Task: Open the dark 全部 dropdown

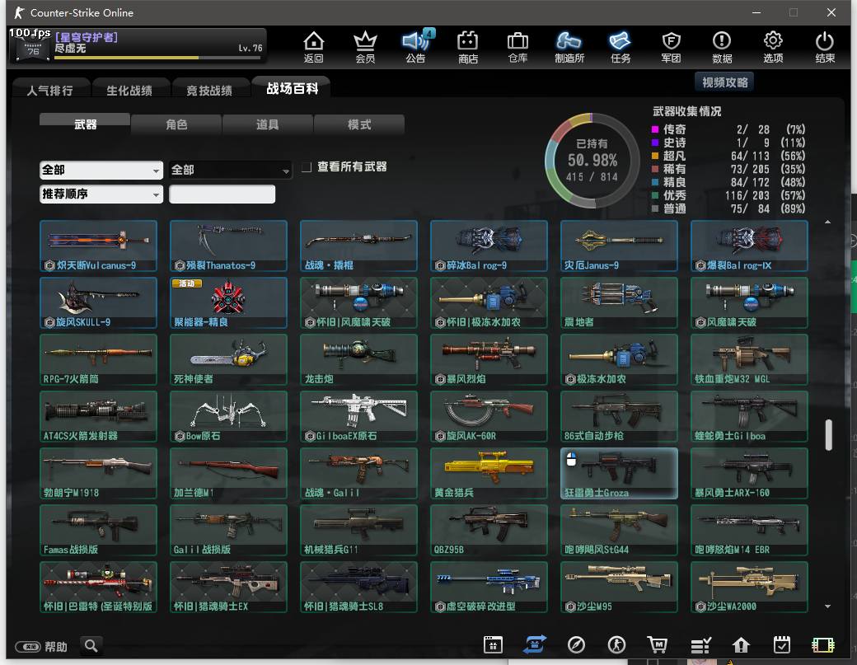Action: (230, 170)
